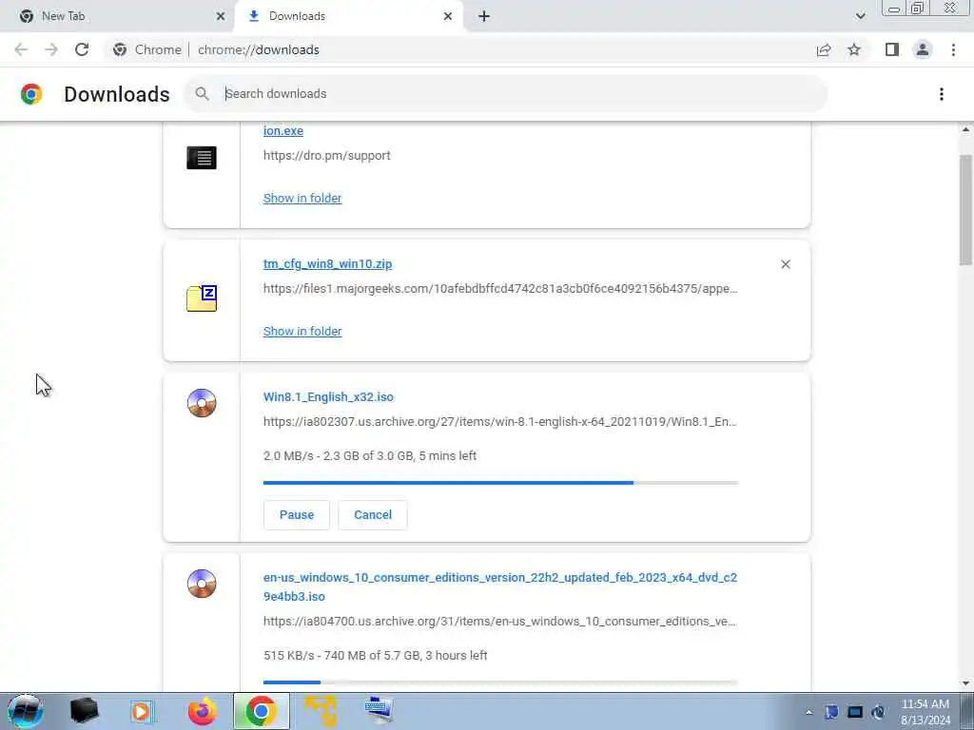
Task: Launch Firefox from the taskbar
Action: coord(202,711)
